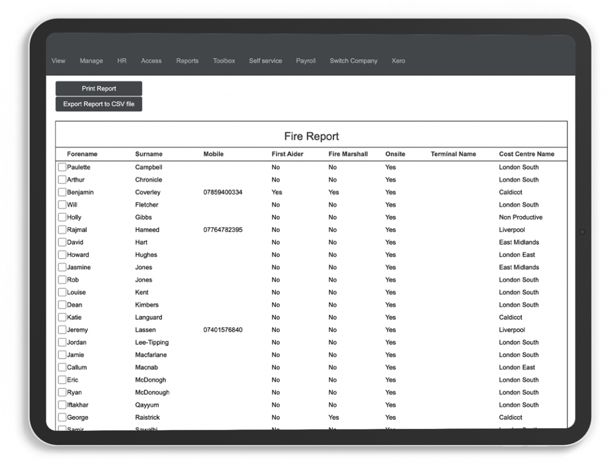Image resolution: width=609 pixels, height=474 pixels.
Task: Open the Toolbox menu
Action: click(x=224, y=61)
